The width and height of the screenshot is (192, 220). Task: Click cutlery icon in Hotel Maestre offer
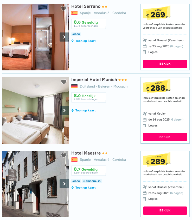pos(144,199)
